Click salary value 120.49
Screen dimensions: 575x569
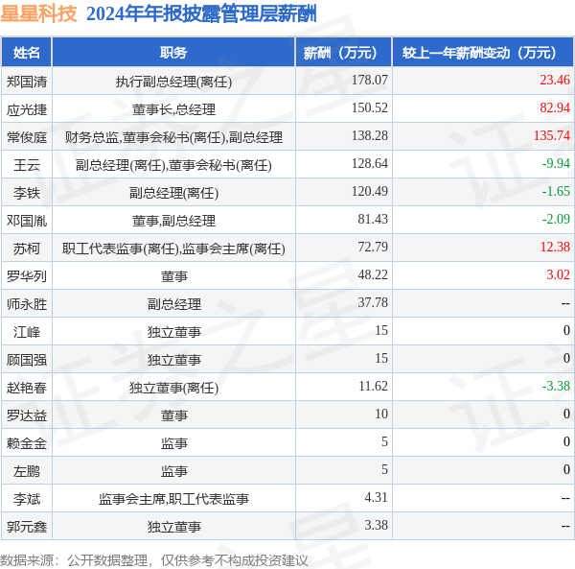370,191
